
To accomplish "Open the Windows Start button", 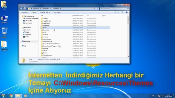I will tap(3, 96).
